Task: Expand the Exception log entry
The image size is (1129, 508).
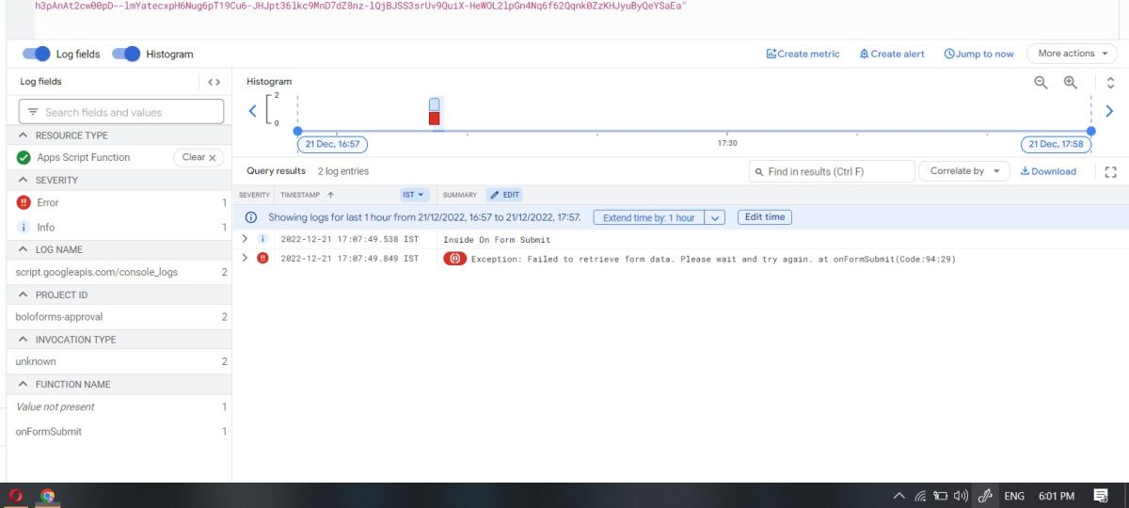Action: click(x=246, y=258)
